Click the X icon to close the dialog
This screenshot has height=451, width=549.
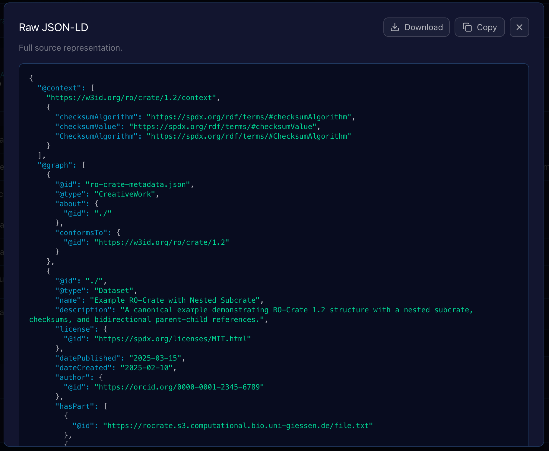(x=519, y=27)
